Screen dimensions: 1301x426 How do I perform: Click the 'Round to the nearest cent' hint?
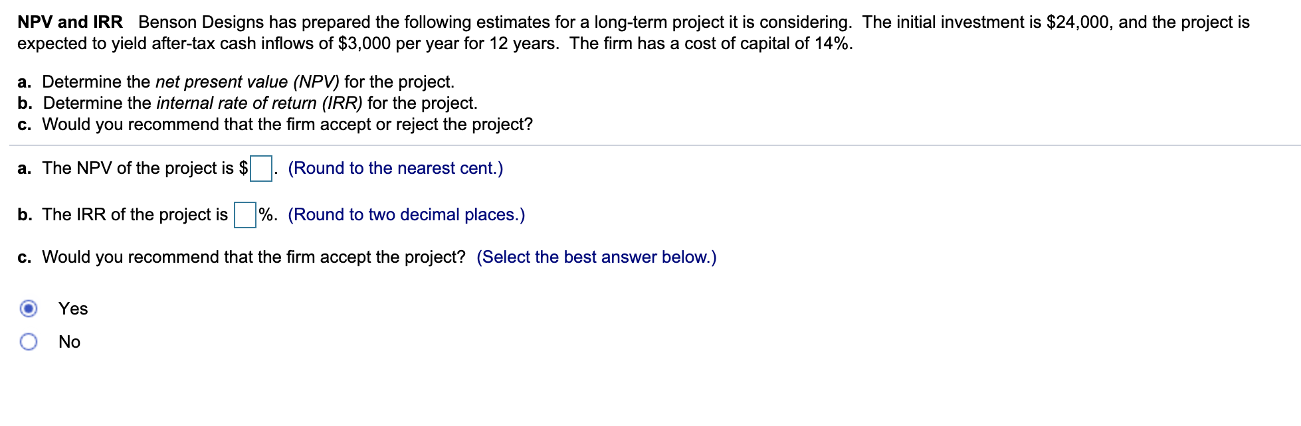[395, 169]
